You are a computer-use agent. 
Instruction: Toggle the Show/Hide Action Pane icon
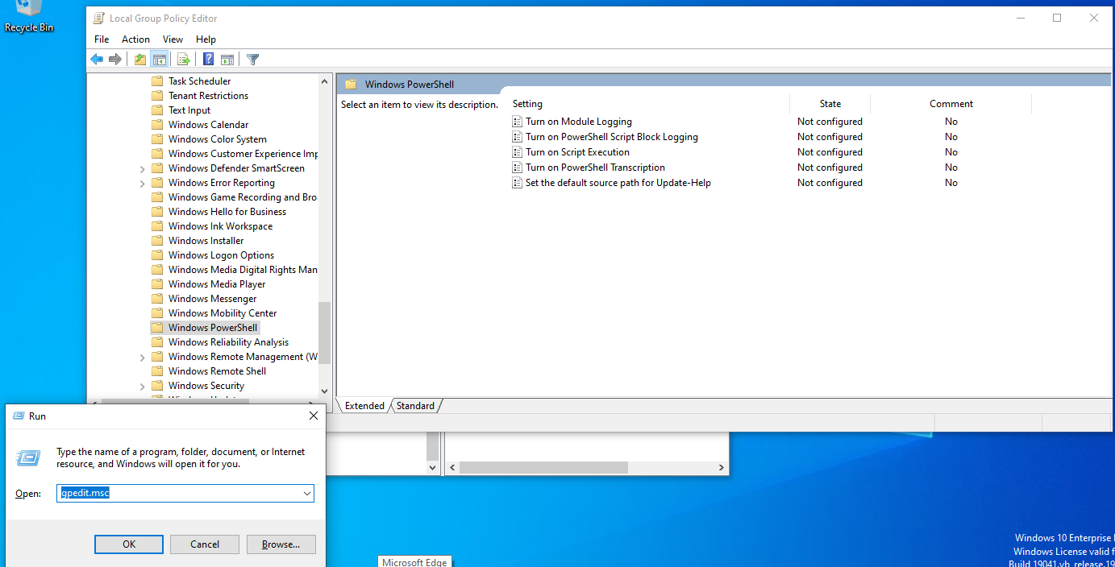(x=227, y=59)
